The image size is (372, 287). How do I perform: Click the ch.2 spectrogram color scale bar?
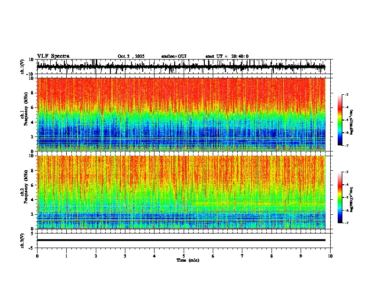[340, 197]
